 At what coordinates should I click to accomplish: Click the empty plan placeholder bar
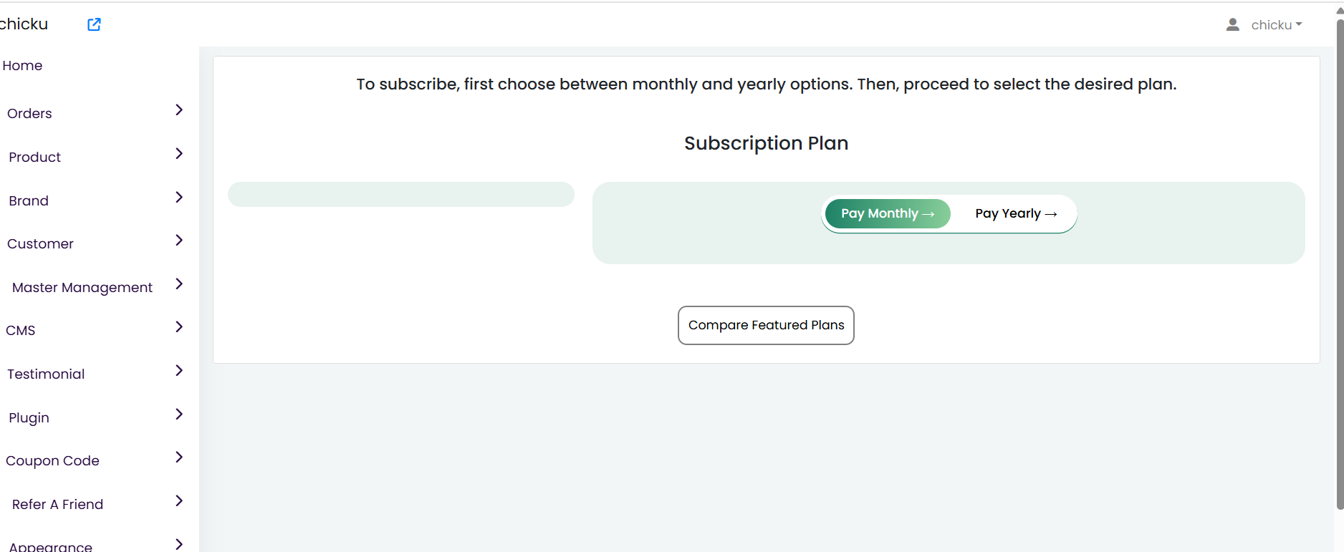click(401, 194)
